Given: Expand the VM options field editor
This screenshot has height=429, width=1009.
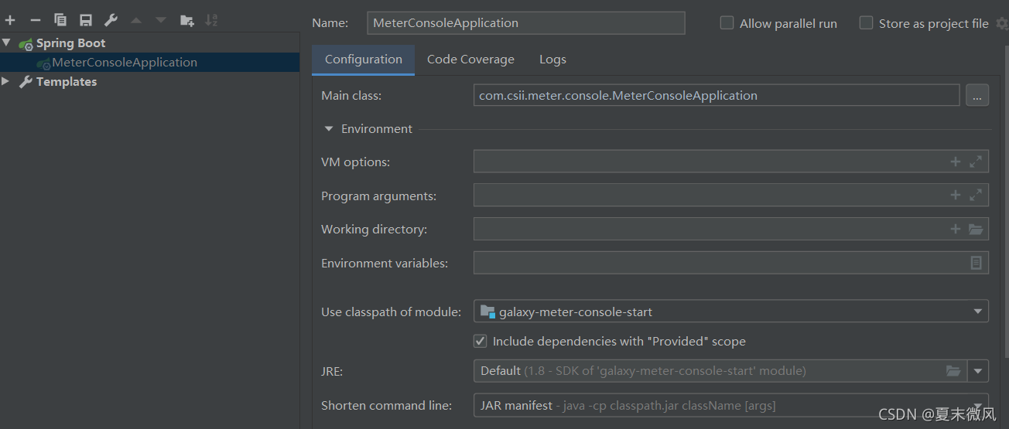Looking at the screenshot, I should (976, 162).
